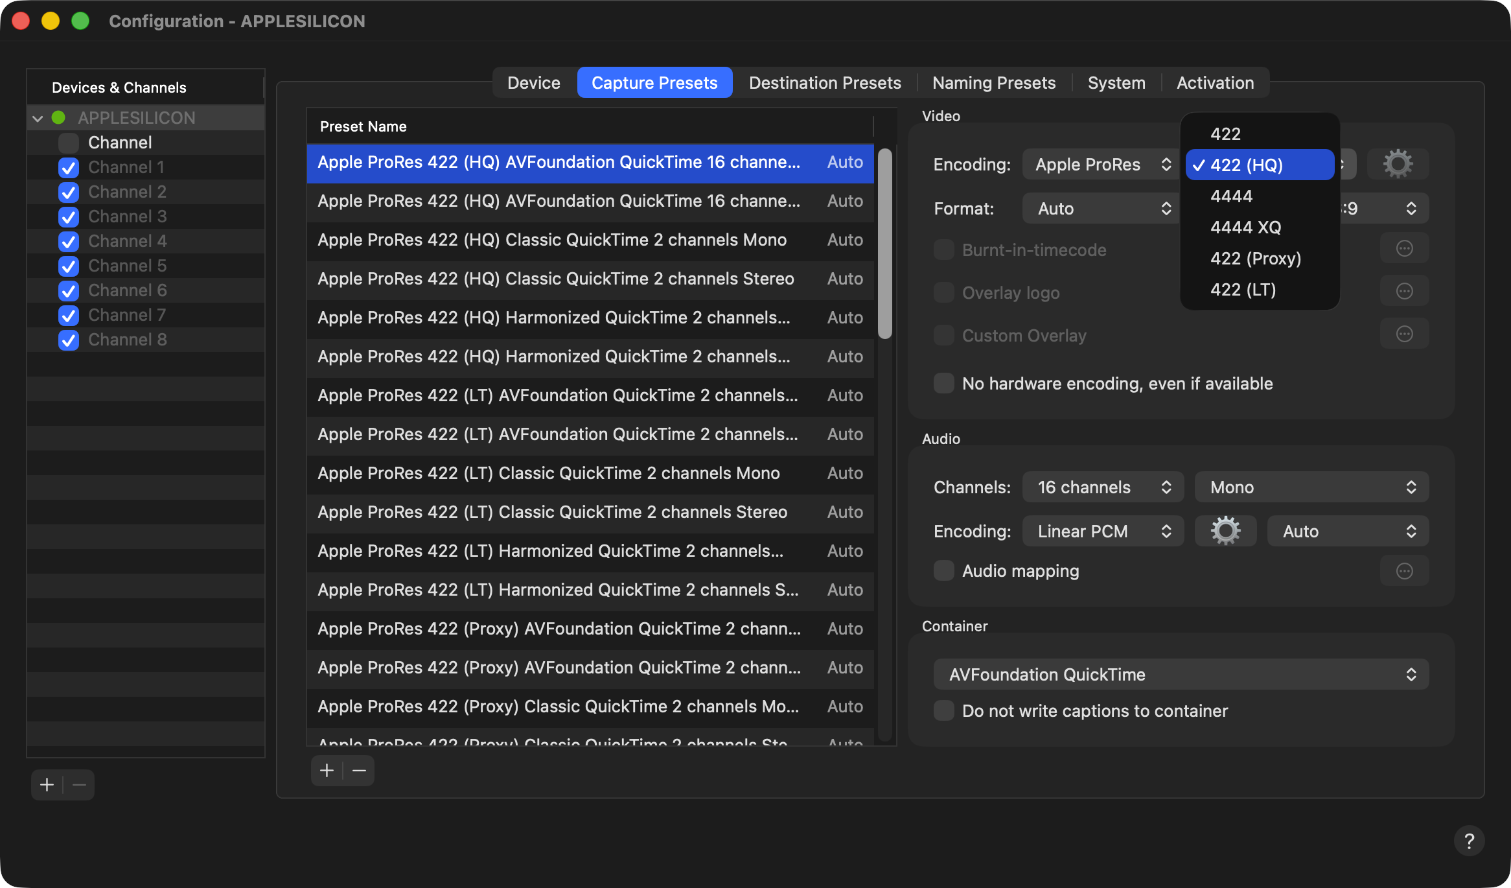Minimize the Configuration window
The width and height of the screenshot is (1511, 888).
click(x=51, y=21)
